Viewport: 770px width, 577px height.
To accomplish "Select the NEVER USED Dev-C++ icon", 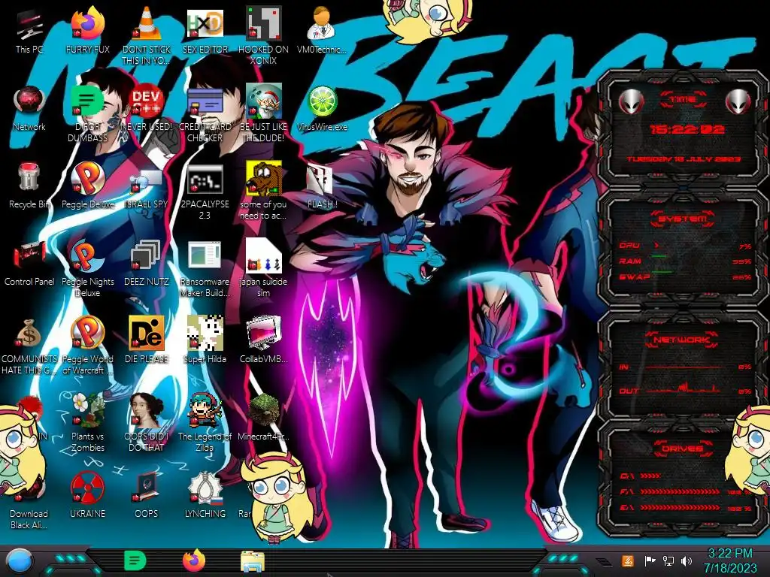I will pyautogui.click(x=147, y=102).
